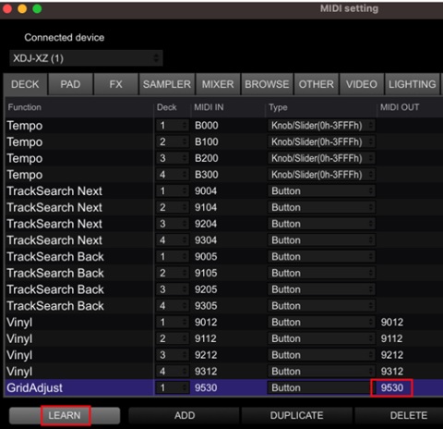Open Type dropdown for GridAdjust row
Image resolution: width=443 pixels, height=429 pixels.
tap(319, 387)
